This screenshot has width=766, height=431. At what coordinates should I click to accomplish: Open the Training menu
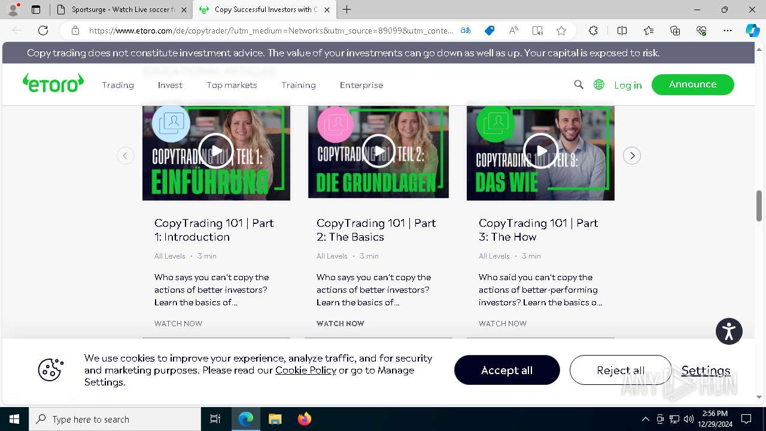point(299,85)
